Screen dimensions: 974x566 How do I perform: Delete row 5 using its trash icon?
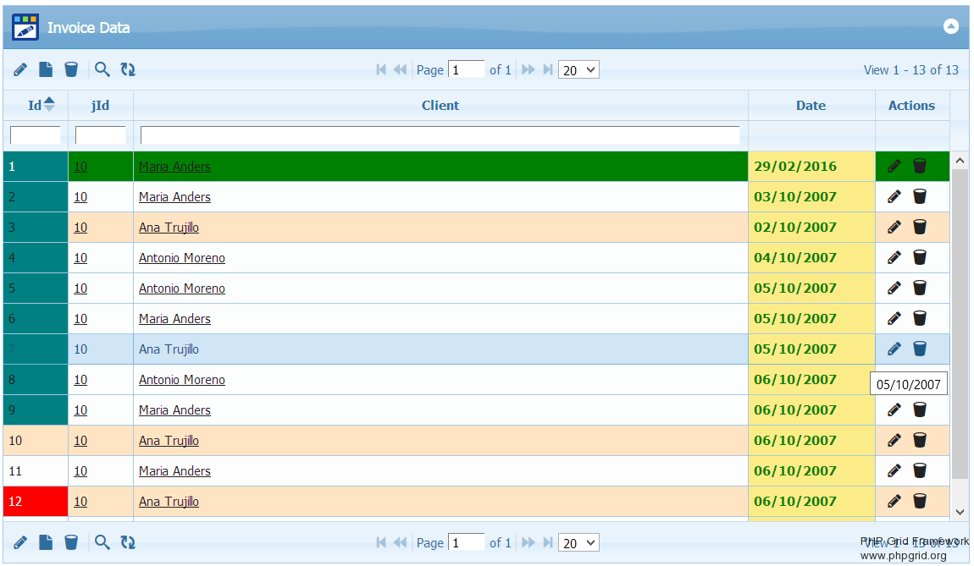(920, 288)
